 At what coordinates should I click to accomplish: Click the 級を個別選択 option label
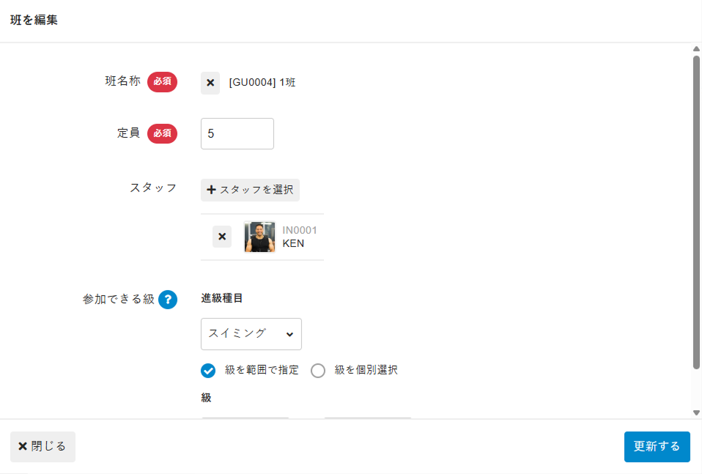(366, 370)
